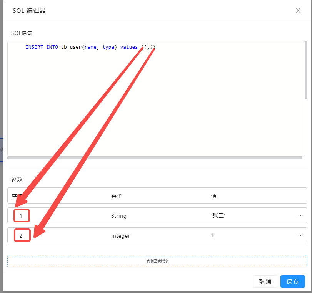This screenshot has width=312, height=293.
Task: Click the 创建参数 button
Action: point(157,261)
